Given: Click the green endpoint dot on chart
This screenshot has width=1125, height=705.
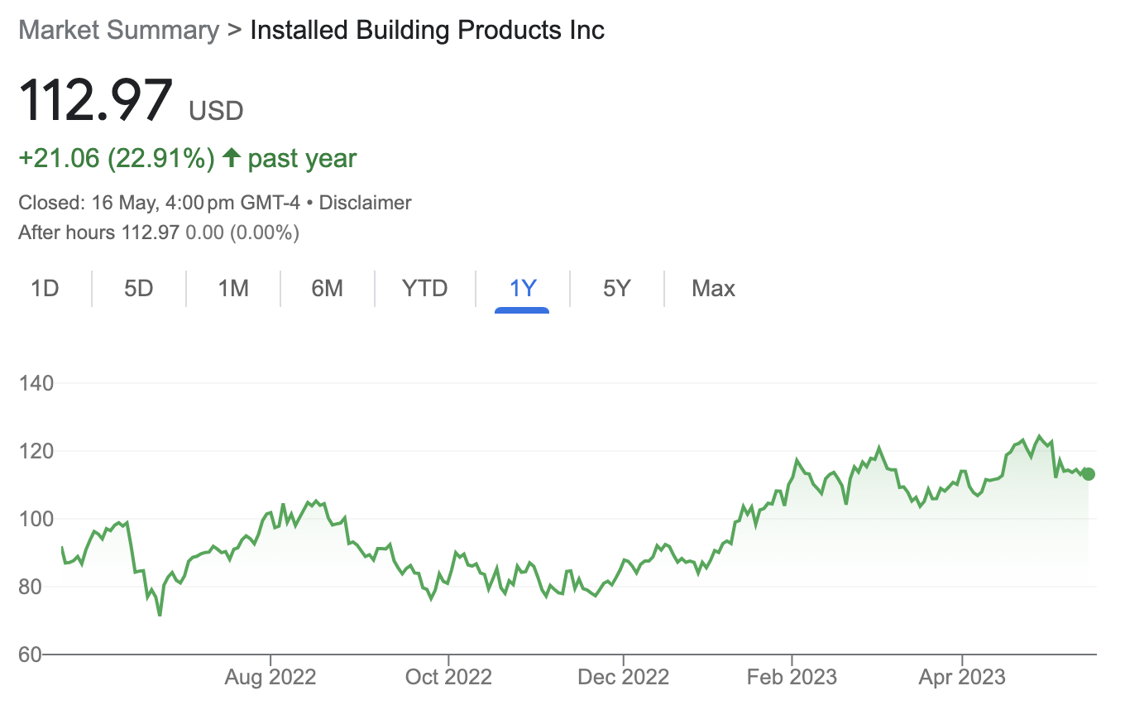Looking at the screenshot, I should click(1089, 474).
